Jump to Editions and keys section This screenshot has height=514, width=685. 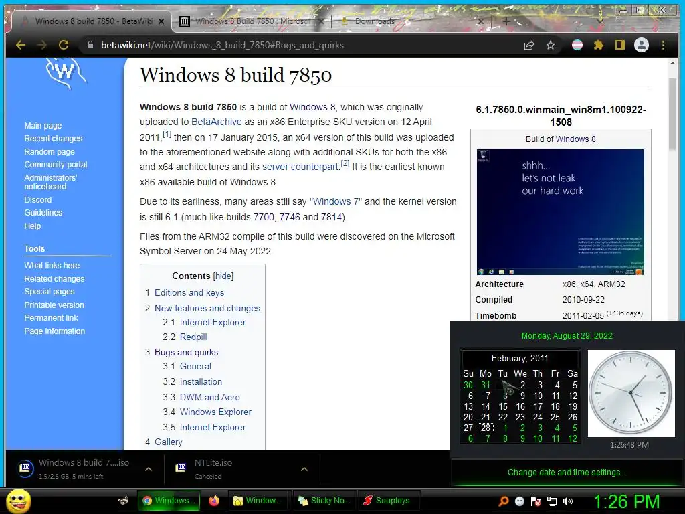(x=189, y=293)
